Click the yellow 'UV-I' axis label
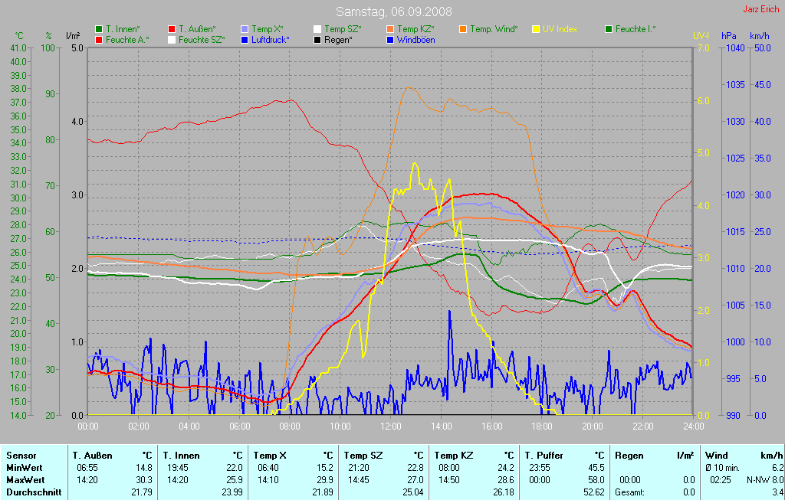 [x=701, y=36]
